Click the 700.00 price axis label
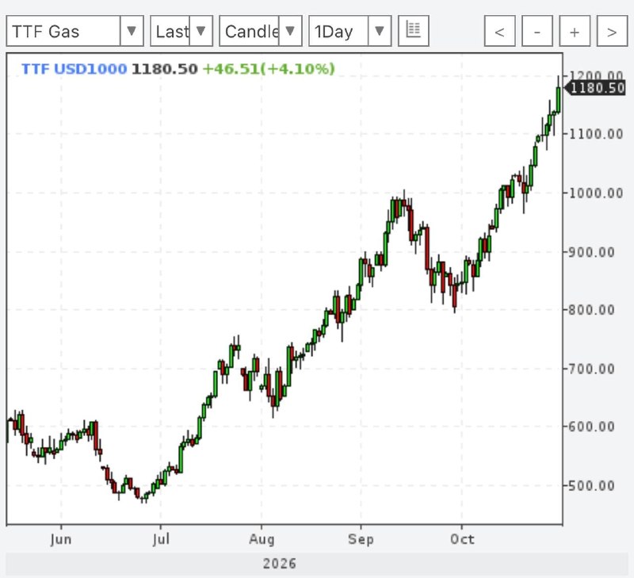The image size is (634, 578). pyautogui.click(x=591, y=369)
